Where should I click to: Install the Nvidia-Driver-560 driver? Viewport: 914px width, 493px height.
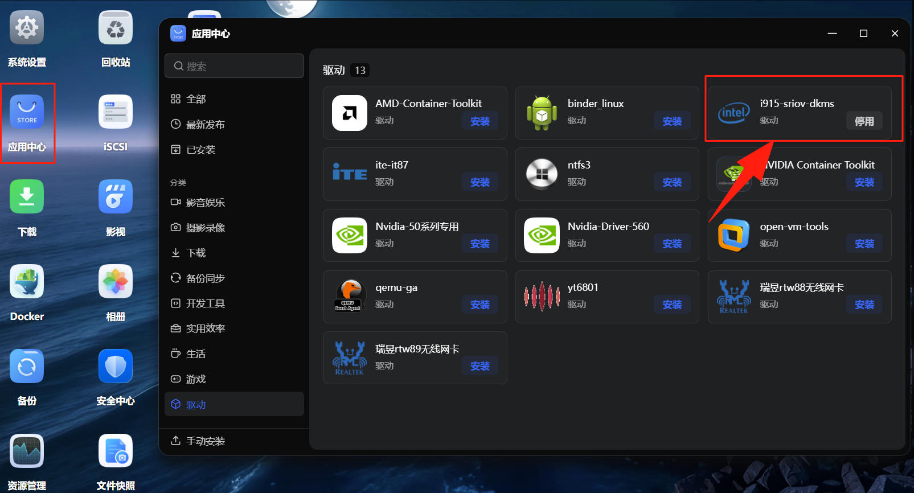coord(672,244)
